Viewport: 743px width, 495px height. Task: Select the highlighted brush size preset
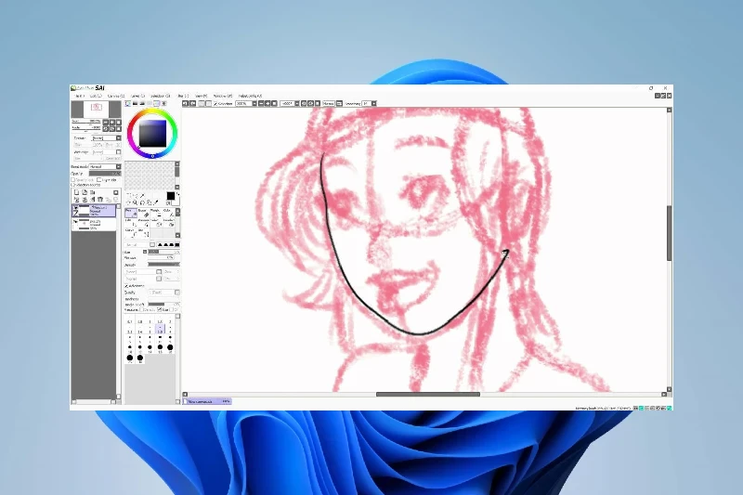161,329
